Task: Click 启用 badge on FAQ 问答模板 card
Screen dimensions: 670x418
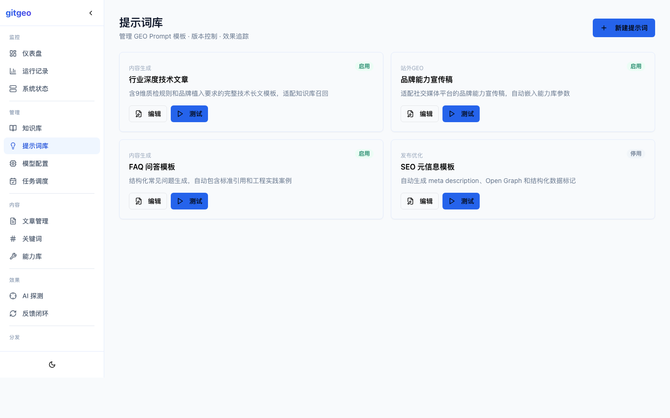Action: click(364, 154)
